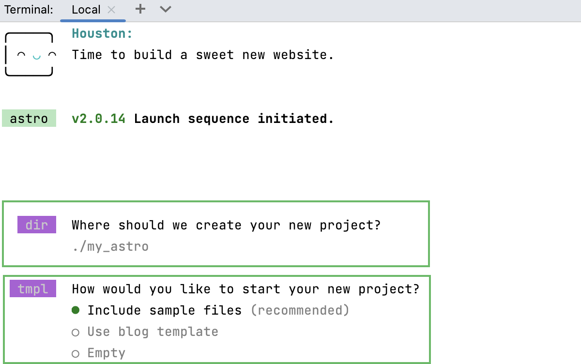
Task: Click the purple dir step badge
Action: (x=36, y=225)
